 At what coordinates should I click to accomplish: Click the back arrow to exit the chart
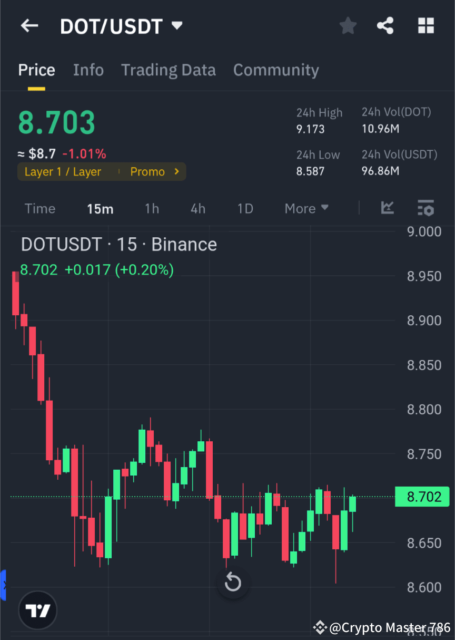tap(29, 25)
